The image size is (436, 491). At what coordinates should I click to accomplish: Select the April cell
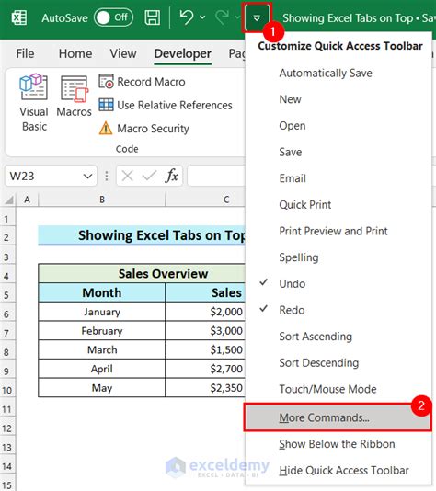point(102,369)
